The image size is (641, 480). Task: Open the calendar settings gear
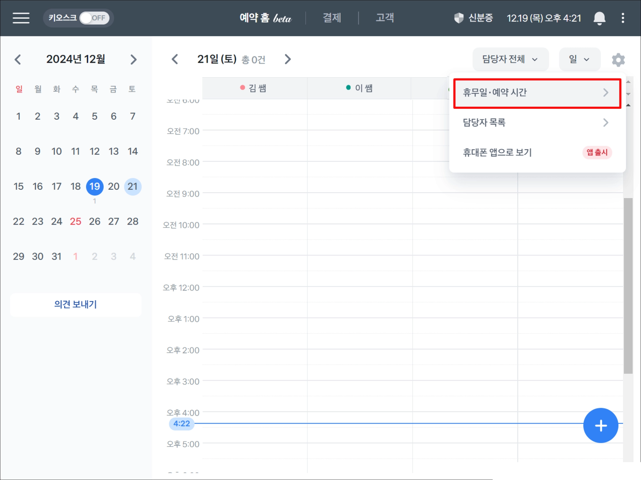[618, 59]
